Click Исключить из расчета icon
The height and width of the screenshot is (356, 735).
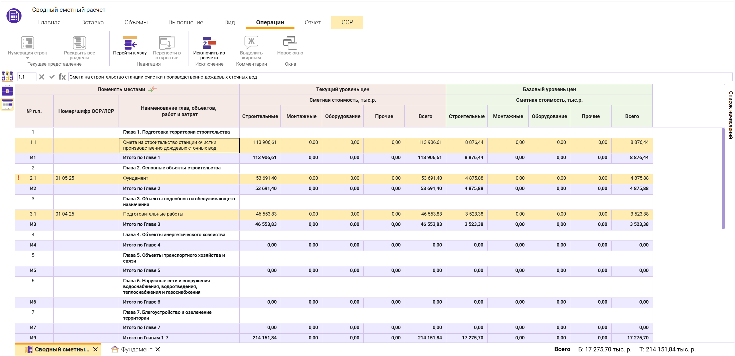209,43
